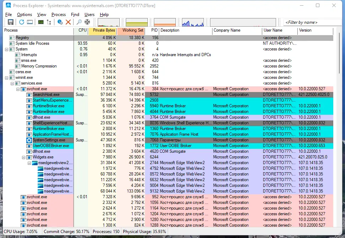Click the Process Explorer title bar icon
This screenshot has width=345, height=238.
tap(9, 5)
